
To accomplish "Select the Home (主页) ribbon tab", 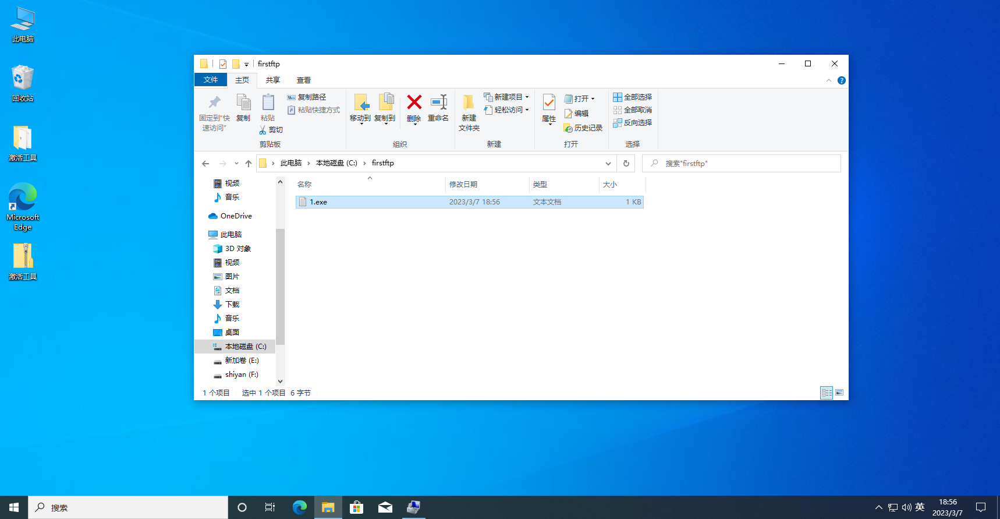I will [242, 80].
